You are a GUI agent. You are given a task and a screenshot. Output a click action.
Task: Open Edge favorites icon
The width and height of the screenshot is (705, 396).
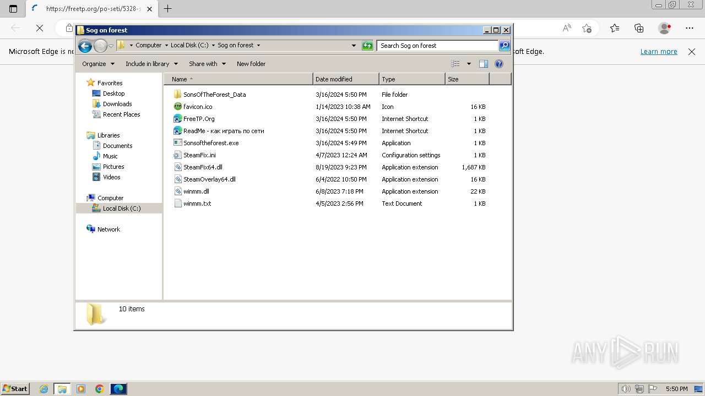(x=615, y=28)
